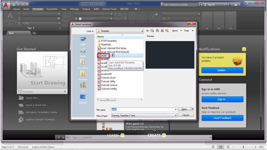Click the LEARN page link

[113, 135]
